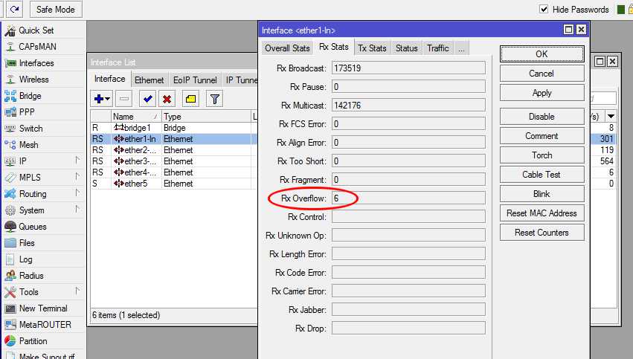
Task: Click the Reset MAC Address button
Action: (542, 213)
